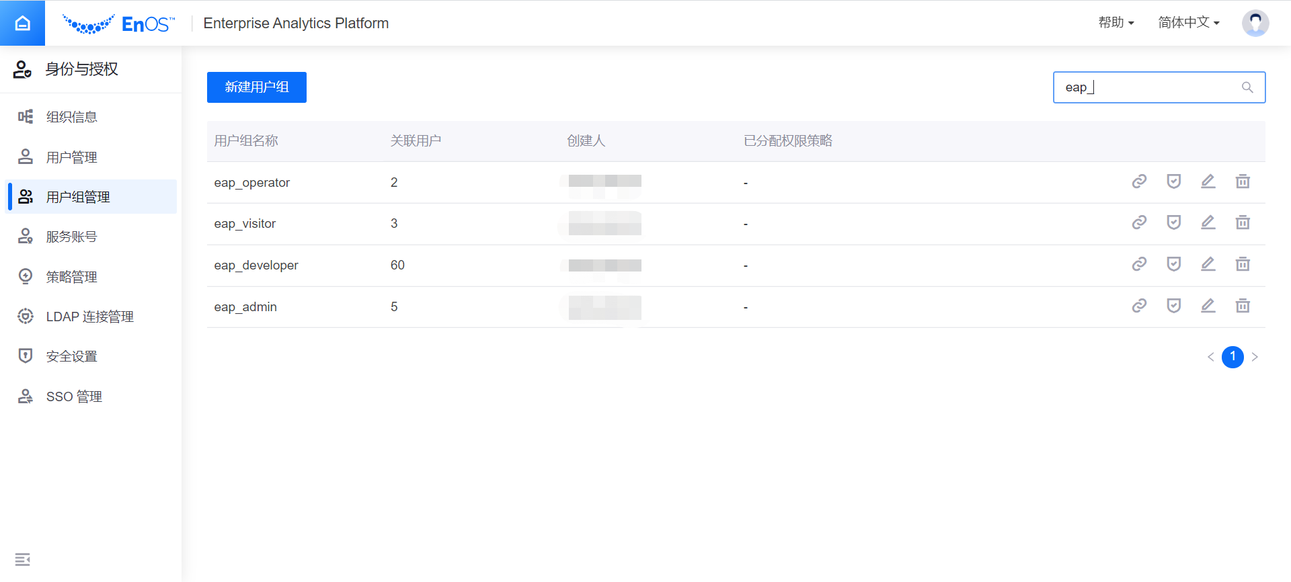Open the home icon in top-left
Screen dimensions: 1291x582
22,23
